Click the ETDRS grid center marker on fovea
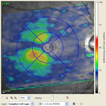The image size is (106, 106). tap(48, 48)
